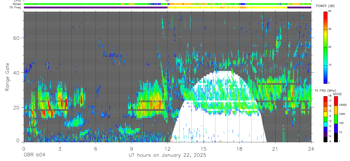Click the green 100 NOISE legend segment

(336, 119)
